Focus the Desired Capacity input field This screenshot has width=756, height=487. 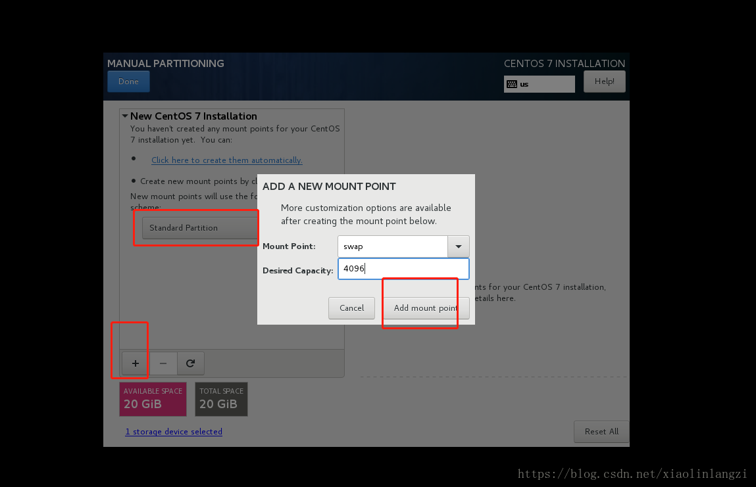click(403, 269)
